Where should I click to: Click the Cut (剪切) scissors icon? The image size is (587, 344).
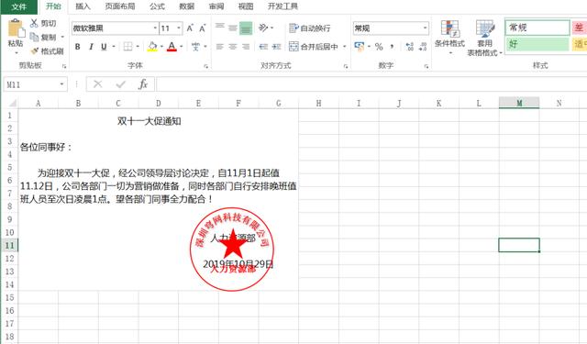[34, 23]
